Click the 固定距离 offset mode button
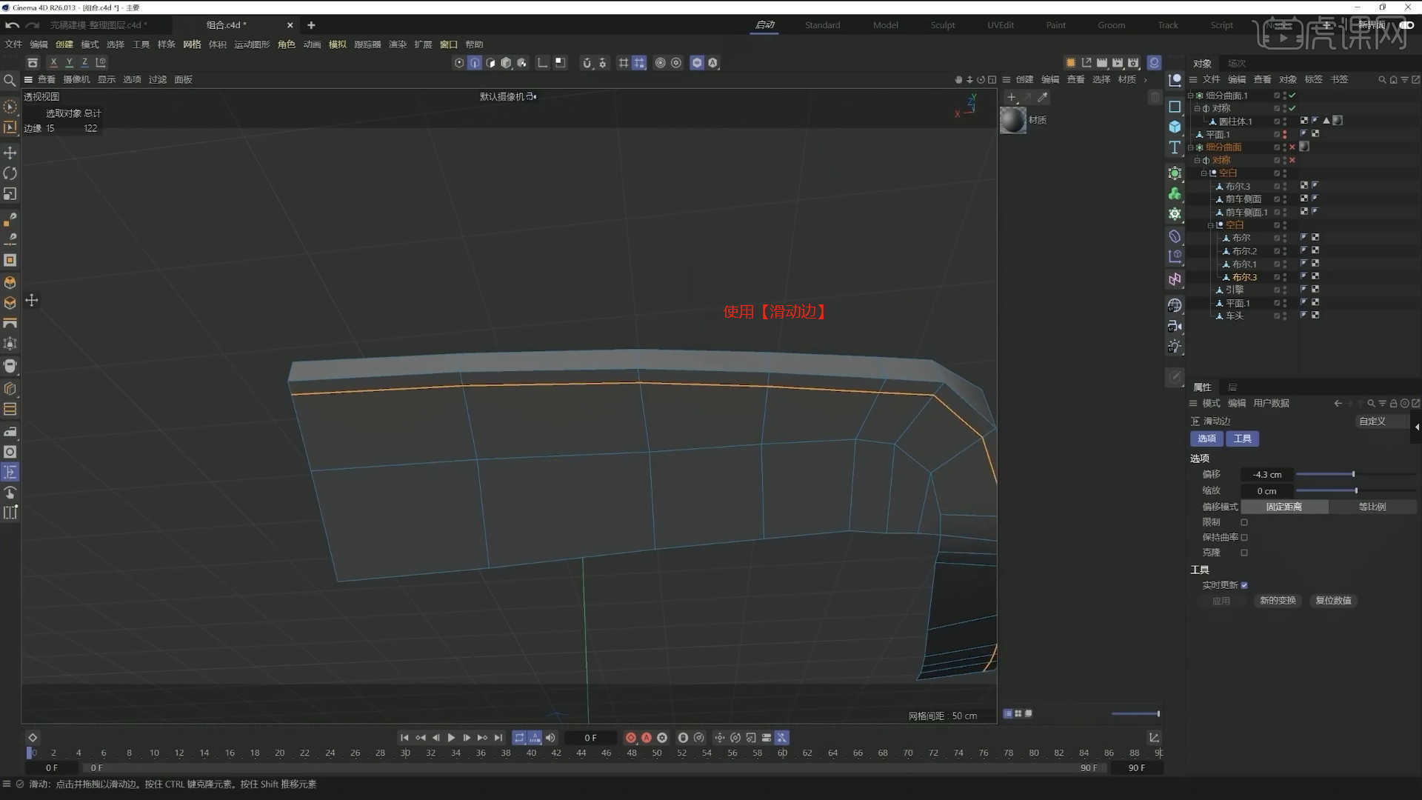Viewport: 1422px width, 800px height. (x=1284, y=507)
